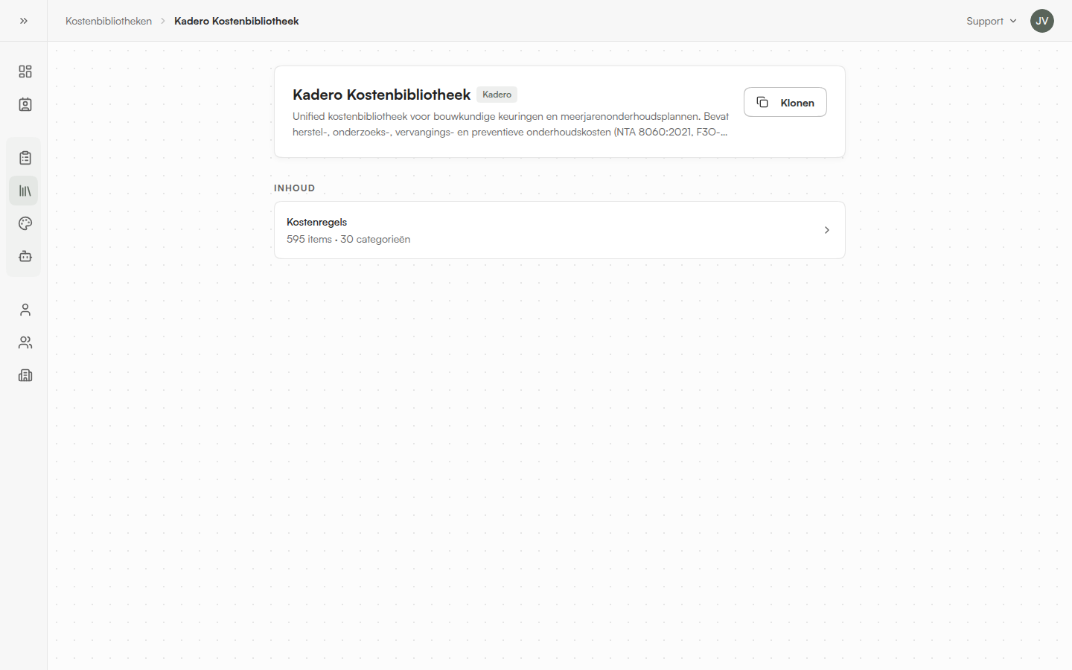This screenshot has height=670, width=1072.
Task: Click the library description text
Action: pyautogui.click(x=511, y=124)
